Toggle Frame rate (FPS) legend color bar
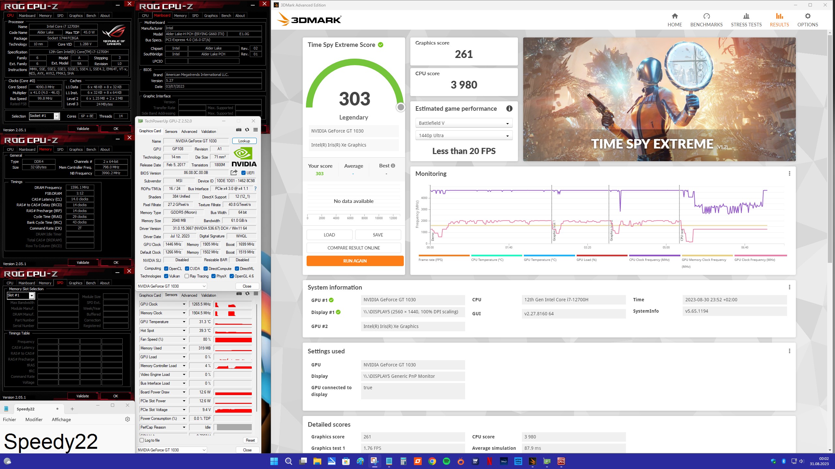Viewport: 835px width, 469px height. (444, 256)
